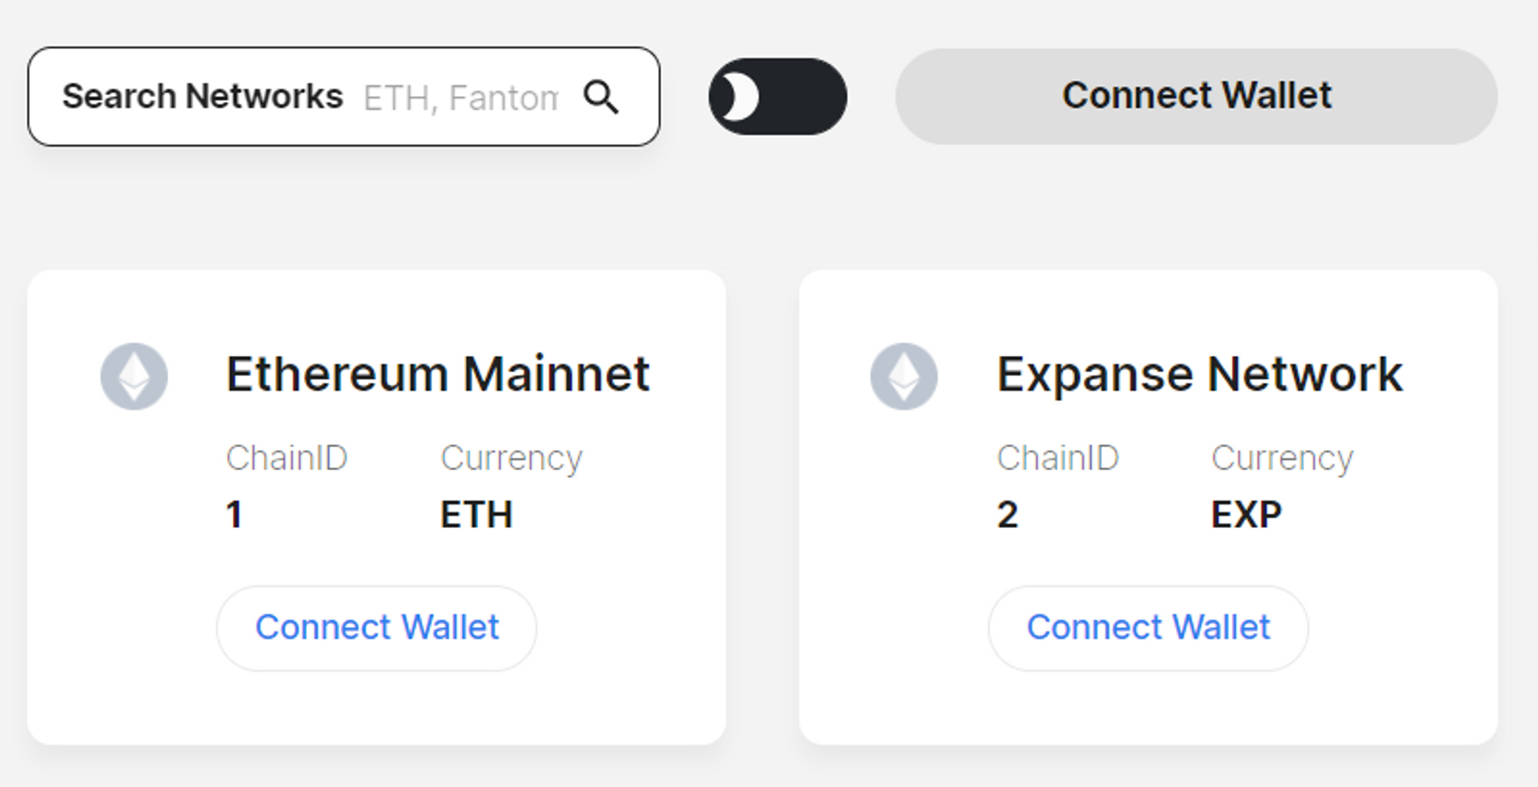Focus the search field with ETH, Fantom placeholder

460,98
